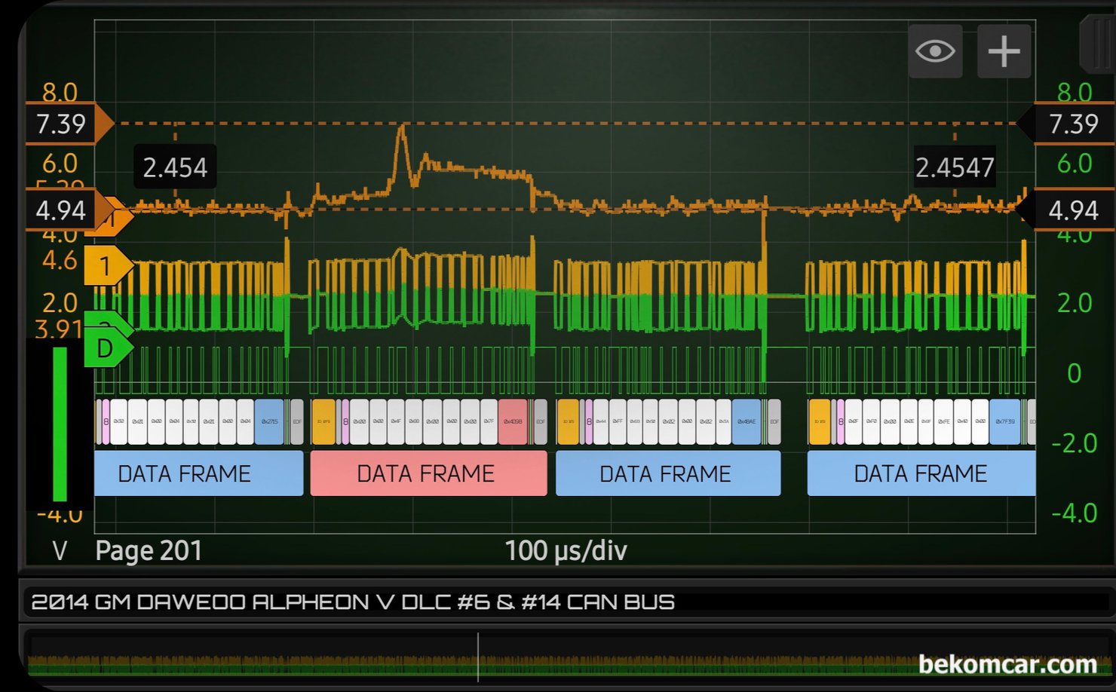The width and height of the screenshot is (1116, 692).
Task: Select the 0x2715 CRC decode cell
Action: click(x=268, y=421)
